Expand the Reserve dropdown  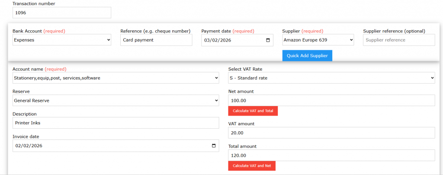point(116,100)
